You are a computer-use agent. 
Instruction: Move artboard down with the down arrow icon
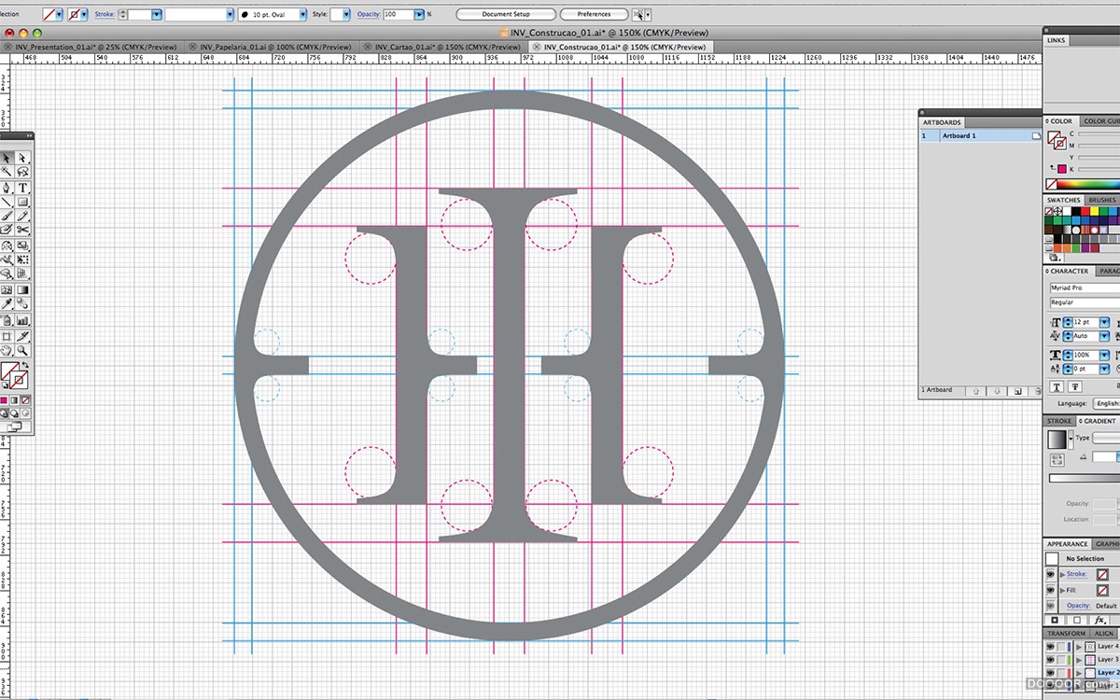point(996,390)
